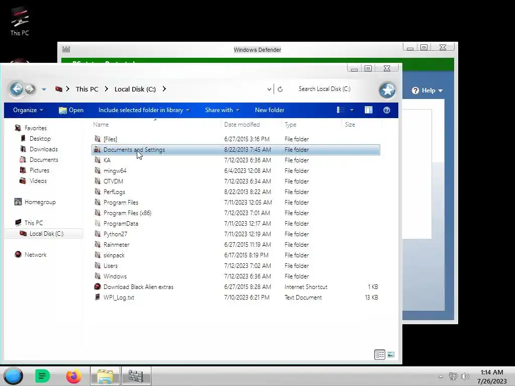Select the mingw64 folder
Screen dimensions: 515x386
point(115,171)
